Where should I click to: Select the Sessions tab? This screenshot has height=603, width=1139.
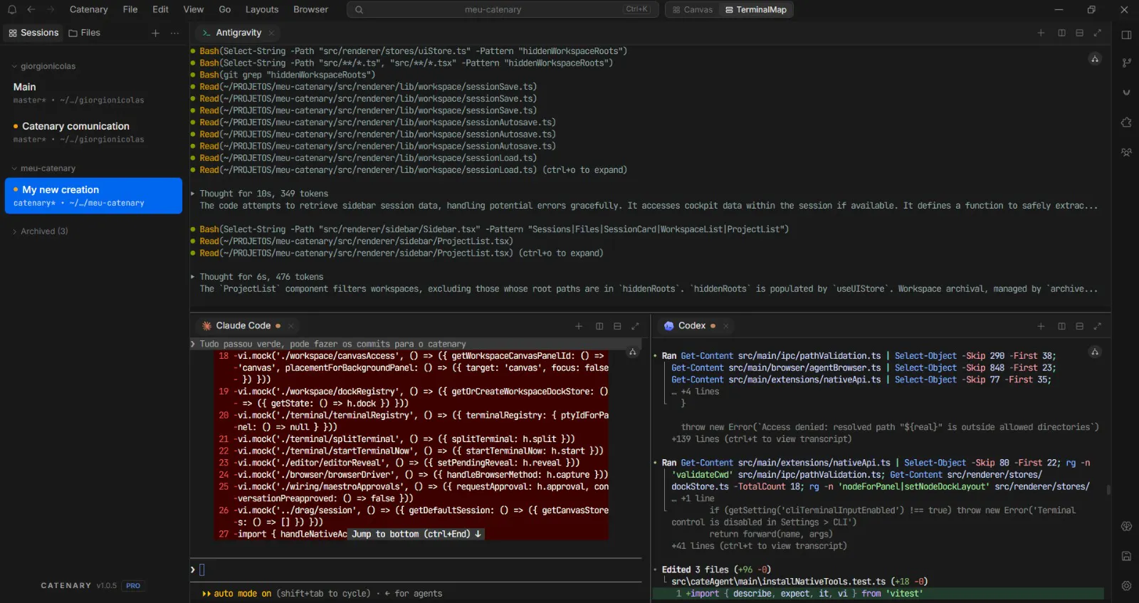(33, 33)
